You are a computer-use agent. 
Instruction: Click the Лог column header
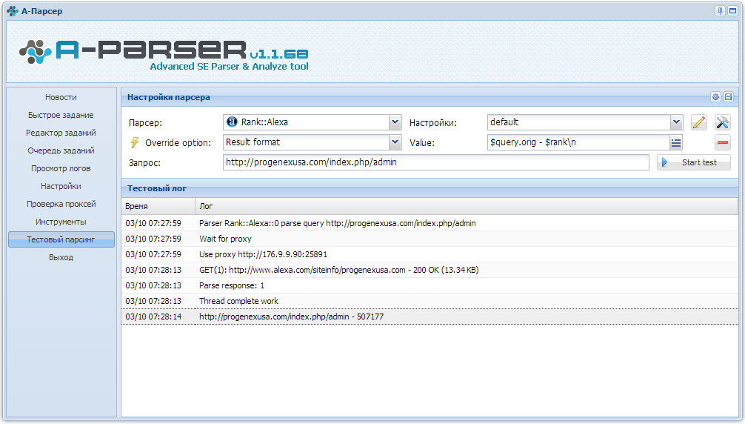tap(467, 206)
